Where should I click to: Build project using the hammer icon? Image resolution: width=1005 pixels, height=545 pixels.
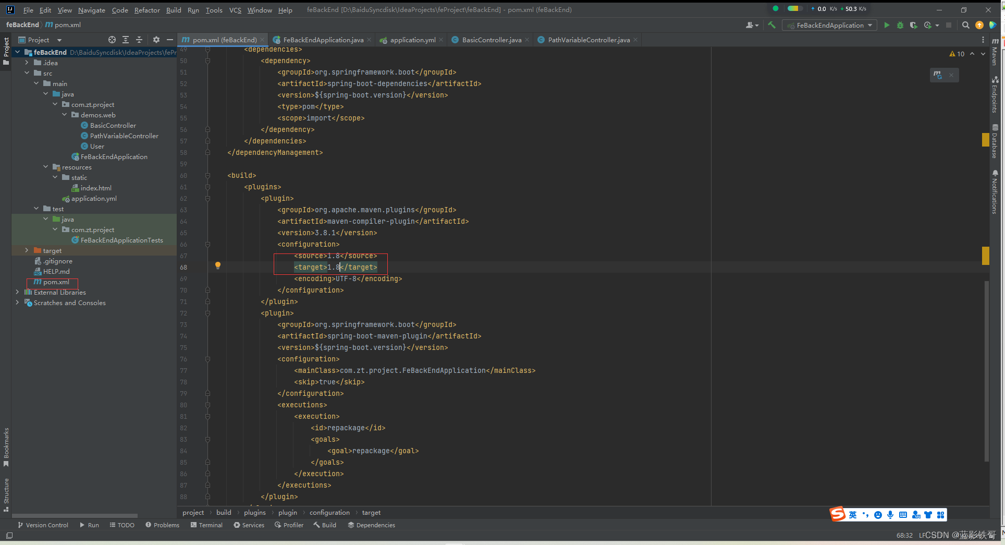771,25
